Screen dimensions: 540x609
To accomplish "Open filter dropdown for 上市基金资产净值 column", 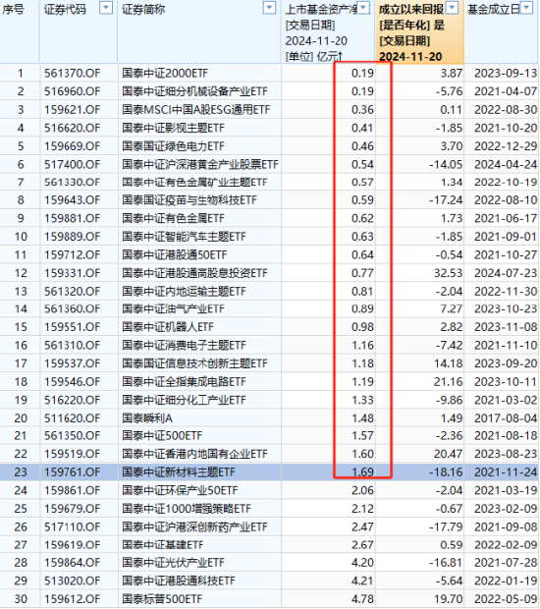I will click(x=363, y=8).
